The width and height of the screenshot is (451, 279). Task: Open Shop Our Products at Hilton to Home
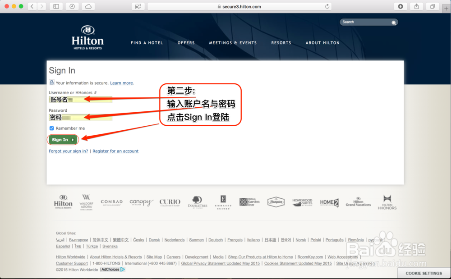(260, 257)
